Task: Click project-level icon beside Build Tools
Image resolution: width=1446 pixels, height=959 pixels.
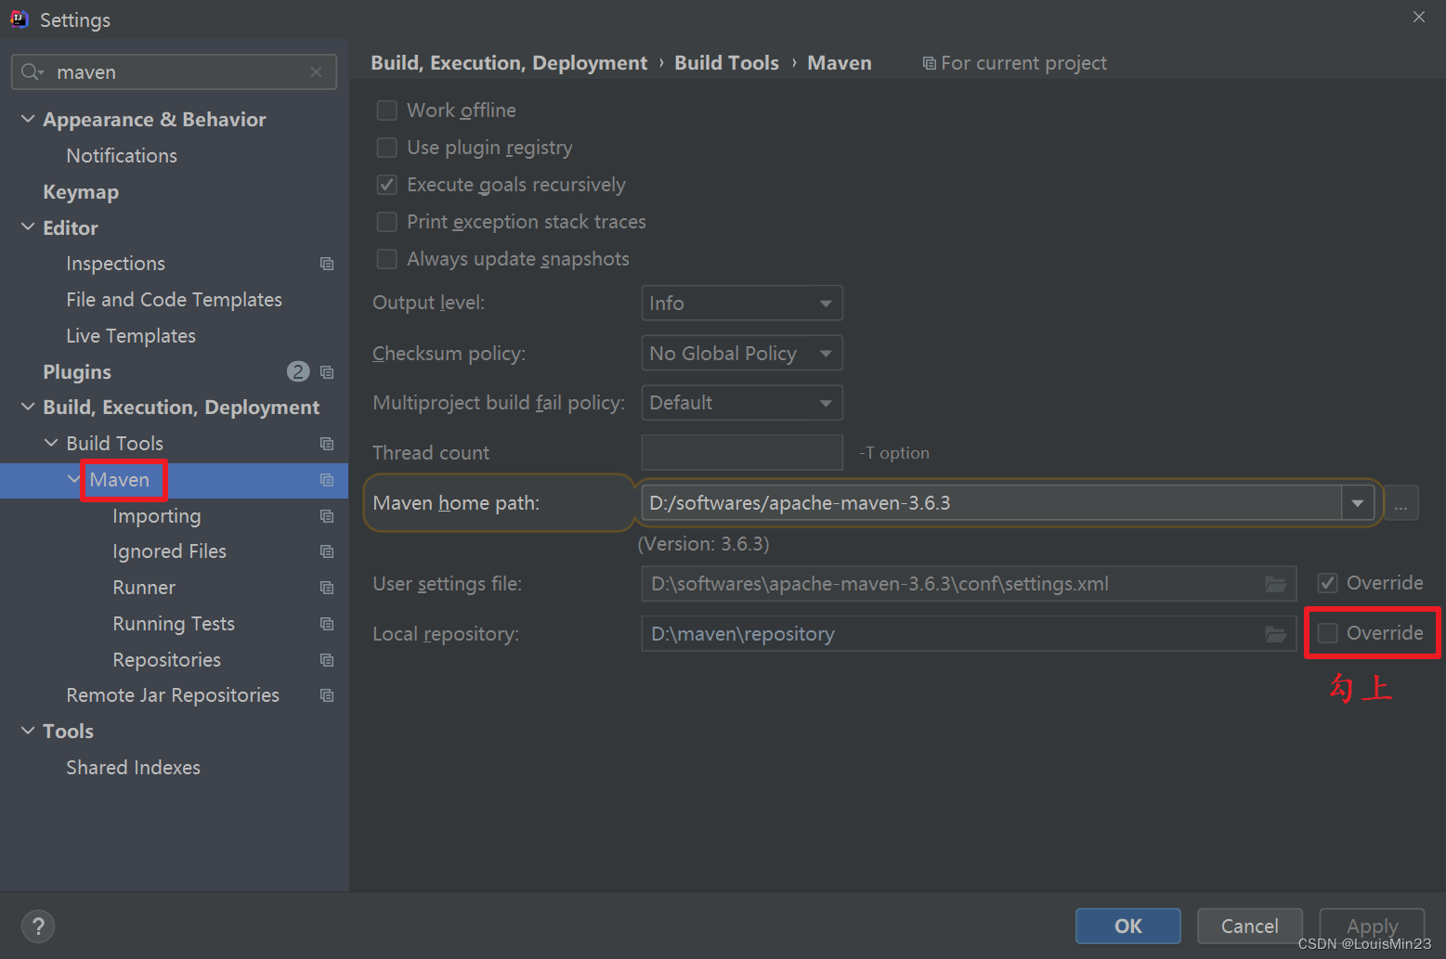Action: pos(327,444)
